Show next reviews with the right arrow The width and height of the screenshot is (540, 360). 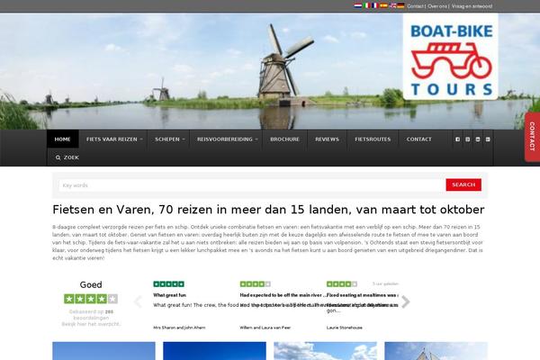click(x=406, y=301)
